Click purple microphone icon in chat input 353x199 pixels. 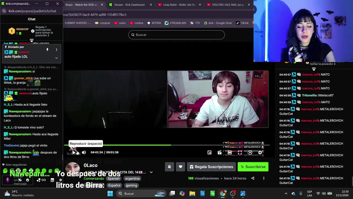(7, 180)
